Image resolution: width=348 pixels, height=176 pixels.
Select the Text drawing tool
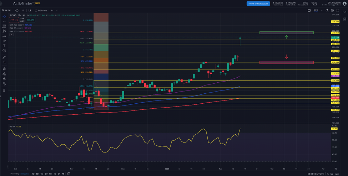pyautogui.click(x=4, y=46)
